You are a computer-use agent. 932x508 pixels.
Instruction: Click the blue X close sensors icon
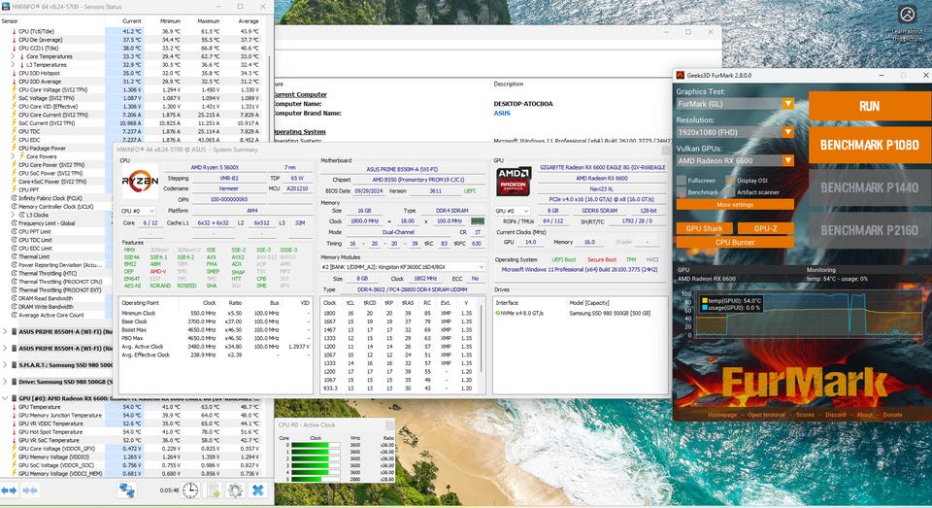[257, 490]
